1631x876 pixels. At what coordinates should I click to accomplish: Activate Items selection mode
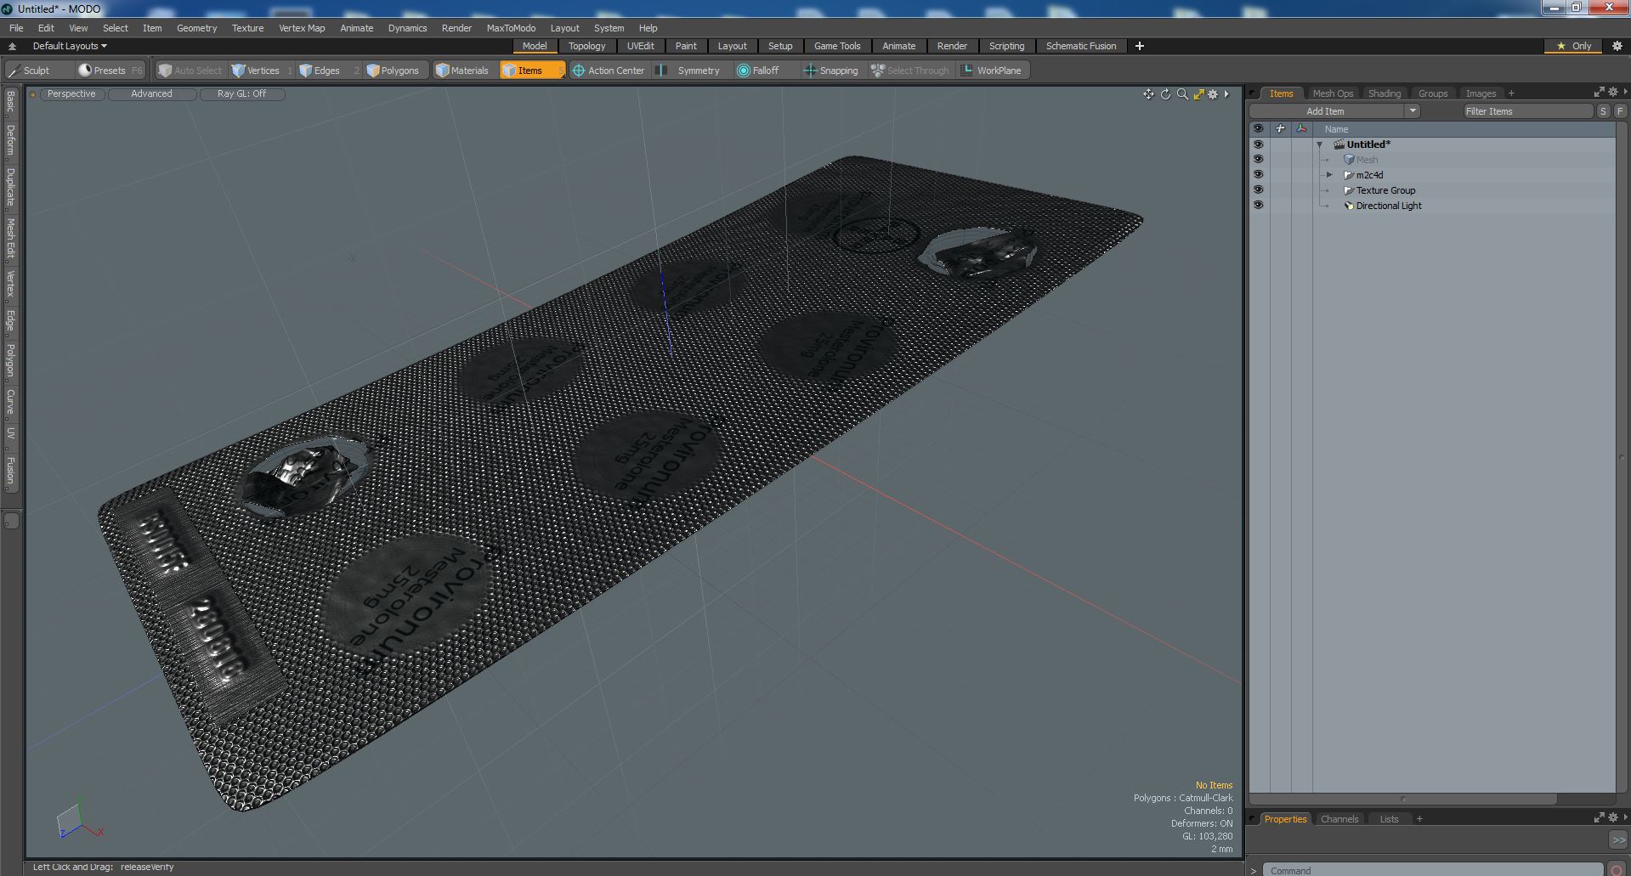click(x=531, y=71)
